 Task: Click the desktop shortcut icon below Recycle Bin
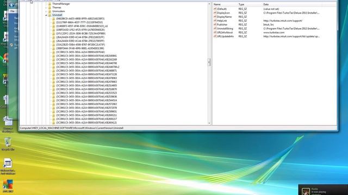tap(8, 164)
